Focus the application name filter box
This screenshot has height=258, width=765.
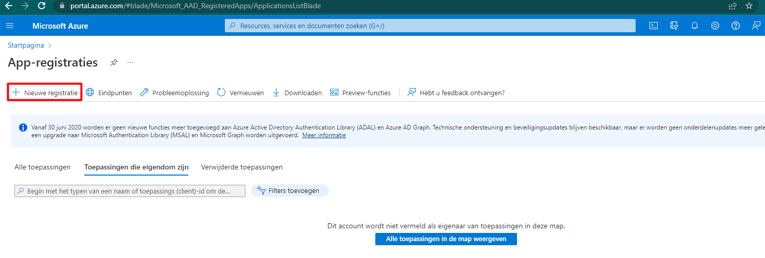pyautogui.click(x=130, y=191)
